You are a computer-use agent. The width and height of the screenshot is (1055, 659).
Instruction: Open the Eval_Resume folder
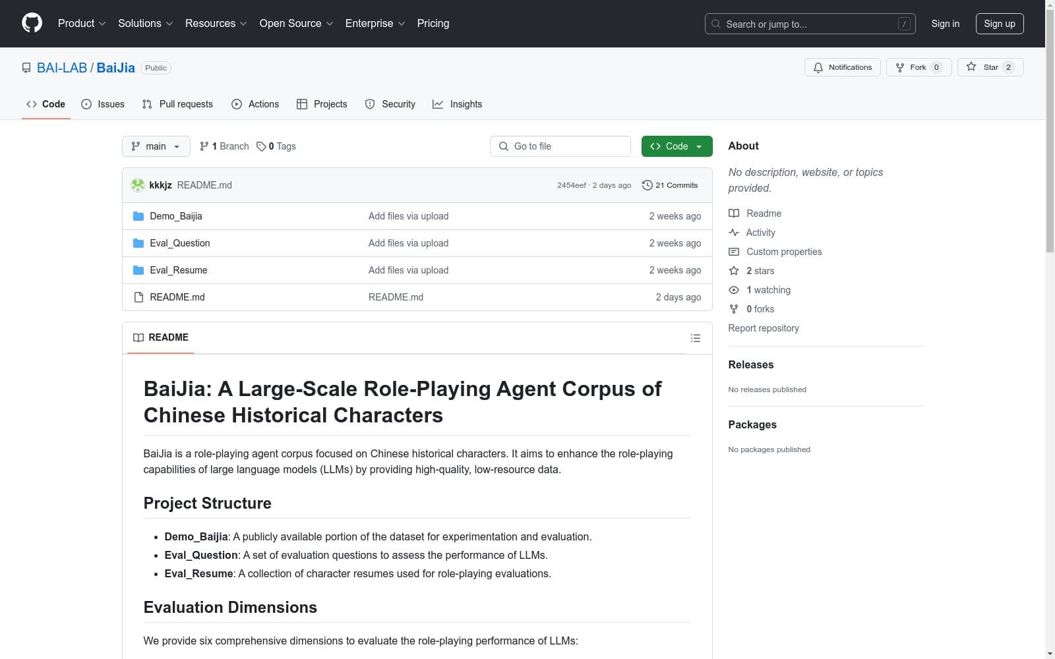(179, 270)
